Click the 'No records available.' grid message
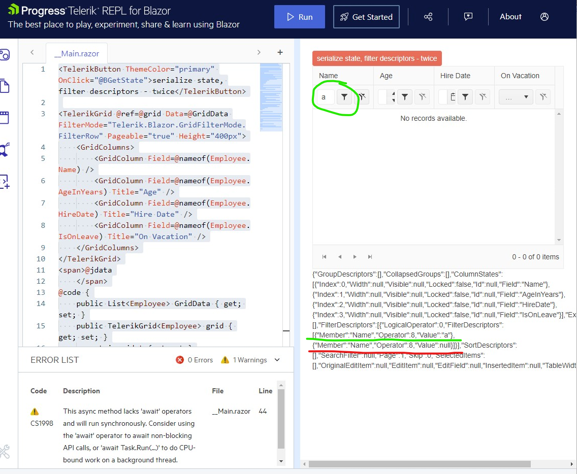 pos(433,118)
